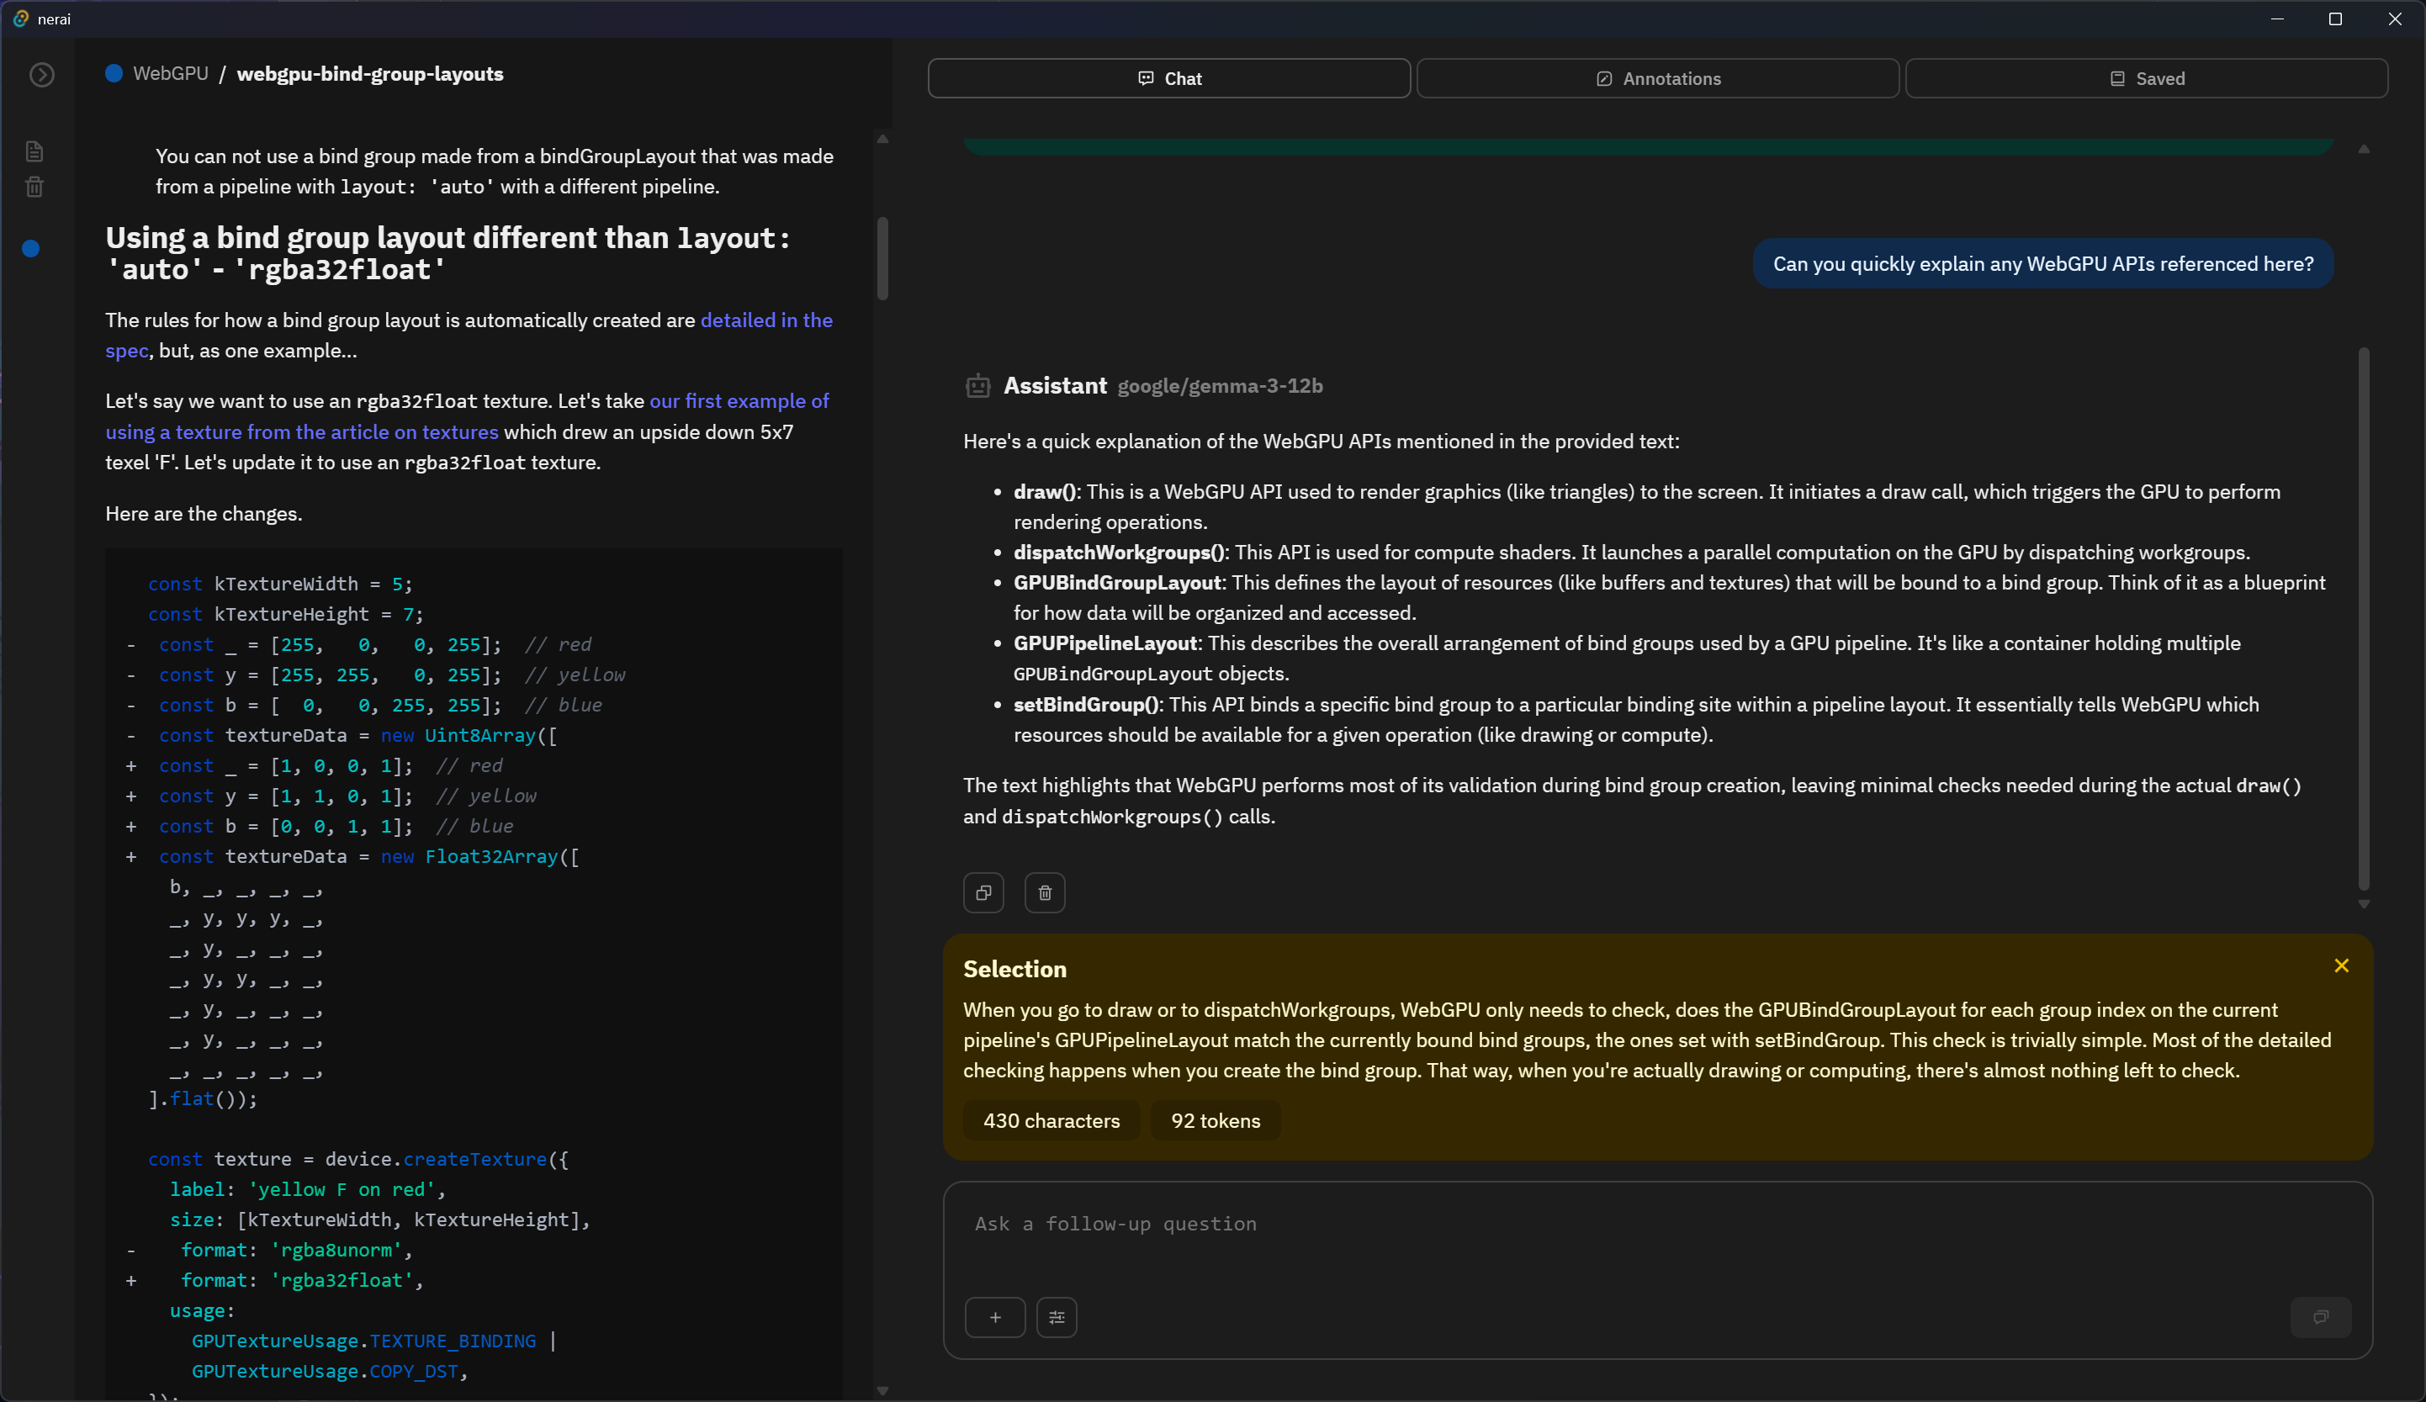Click the blue dot marker in the sidebar
Screen dimensions: 2426x1402
[x=31, y=248]
